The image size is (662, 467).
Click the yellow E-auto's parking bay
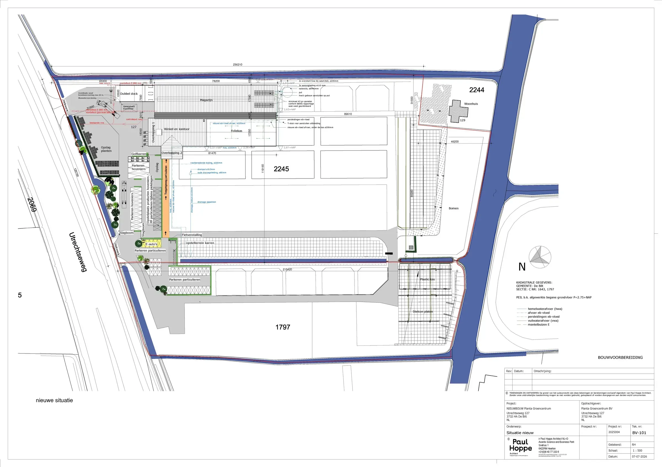(151, 244)
